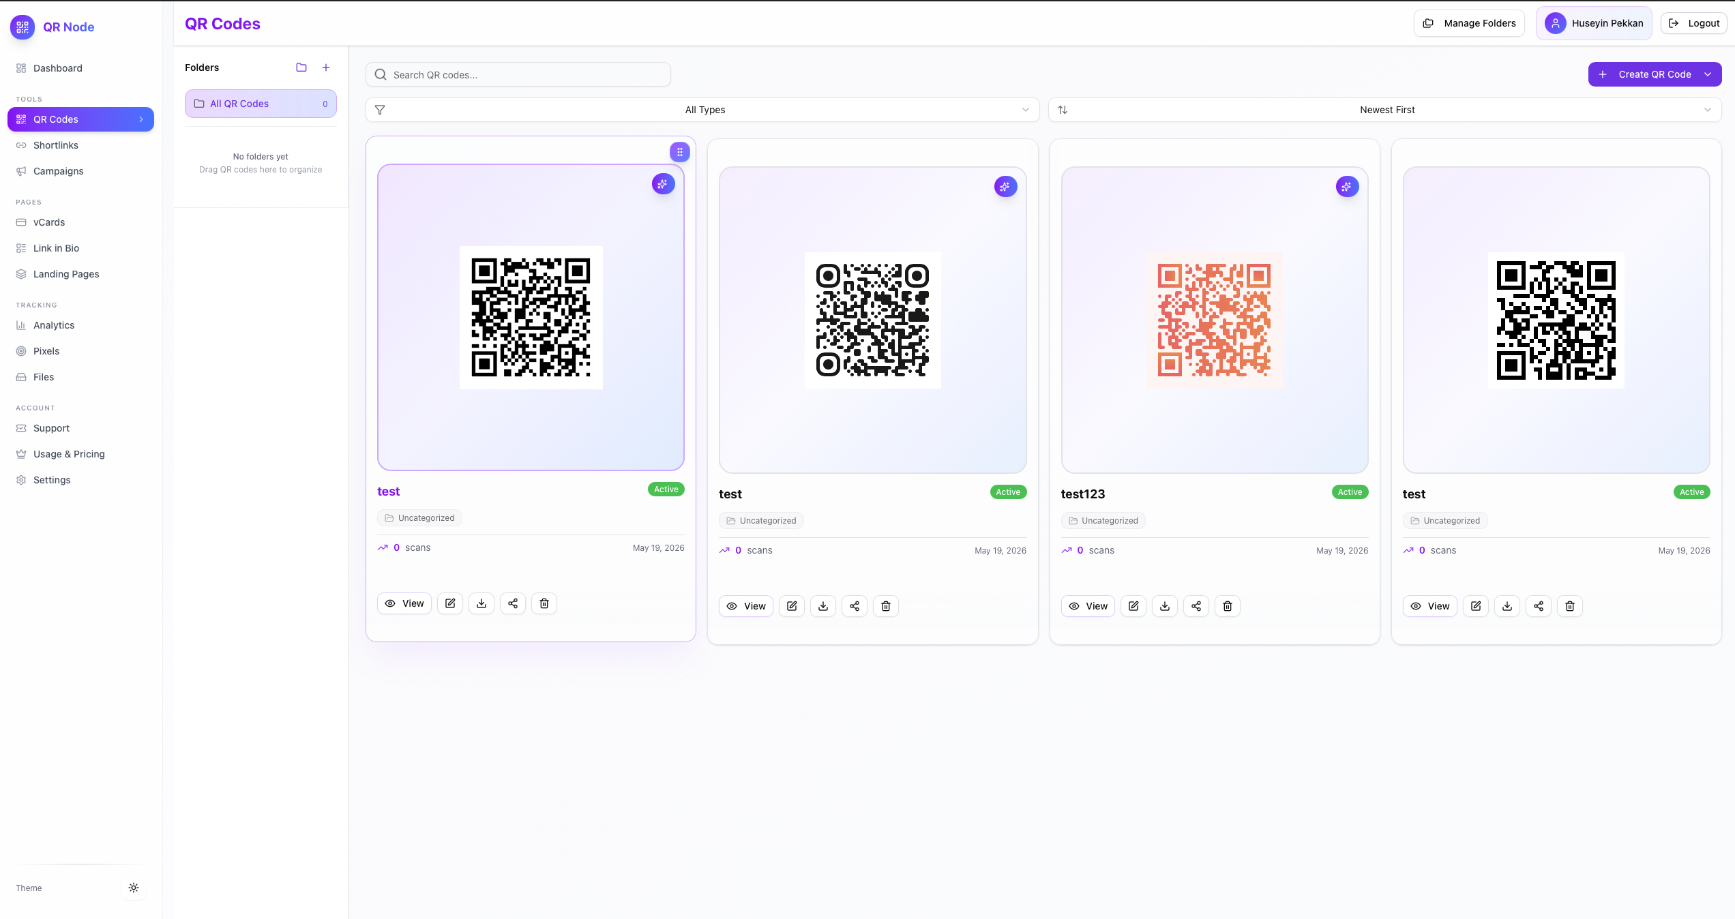Open the Huseyin Pekkan profile button
Image resolution: width=1735 pixels, height=919 pixels.
coord(1594,23)
